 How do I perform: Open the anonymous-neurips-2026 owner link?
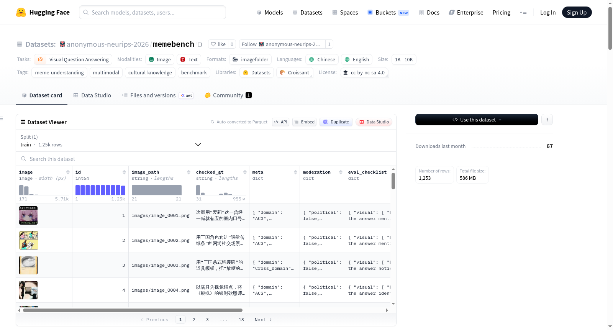click(108, 44)
